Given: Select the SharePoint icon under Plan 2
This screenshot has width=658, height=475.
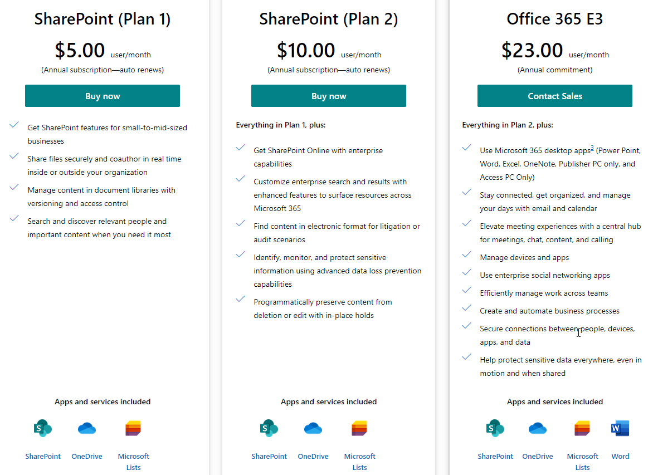Looking at the screenshot, I should point(269,428).
